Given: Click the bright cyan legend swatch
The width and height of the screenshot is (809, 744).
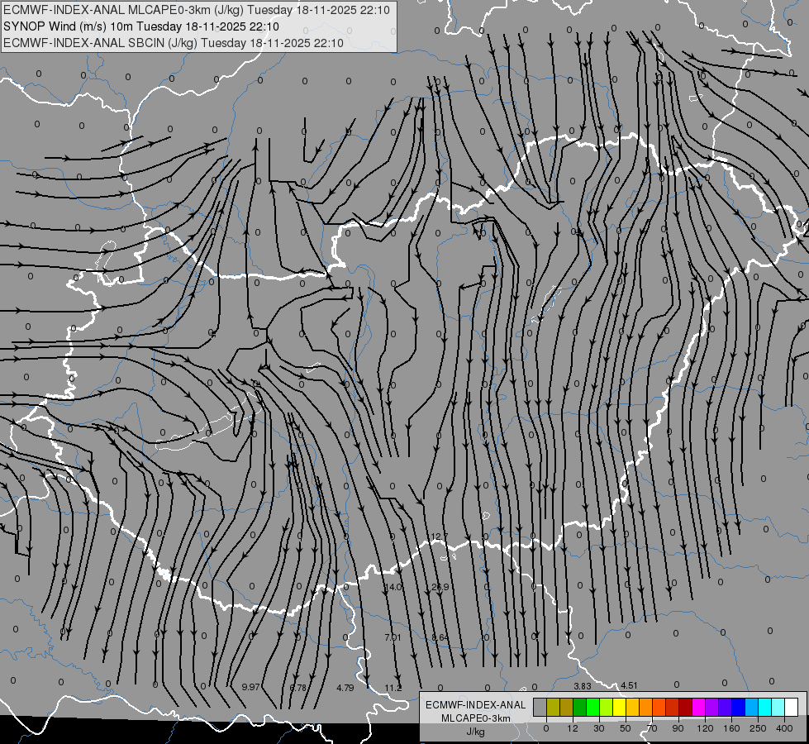Looking at the screenshot, I should tap(764, 707).
